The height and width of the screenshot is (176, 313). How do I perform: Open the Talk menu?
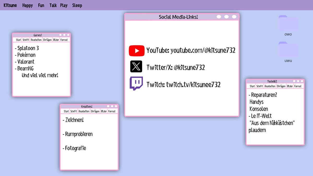[x=53, y=5]
